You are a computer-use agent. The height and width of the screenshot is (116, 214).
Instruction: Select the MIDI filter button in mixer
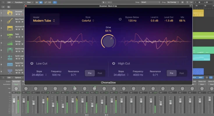[x=201, y=77]
